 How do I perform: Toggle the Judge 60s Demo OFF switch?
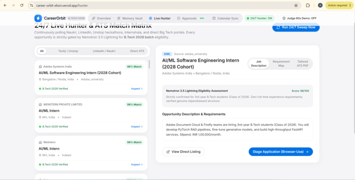pos(300,18)
